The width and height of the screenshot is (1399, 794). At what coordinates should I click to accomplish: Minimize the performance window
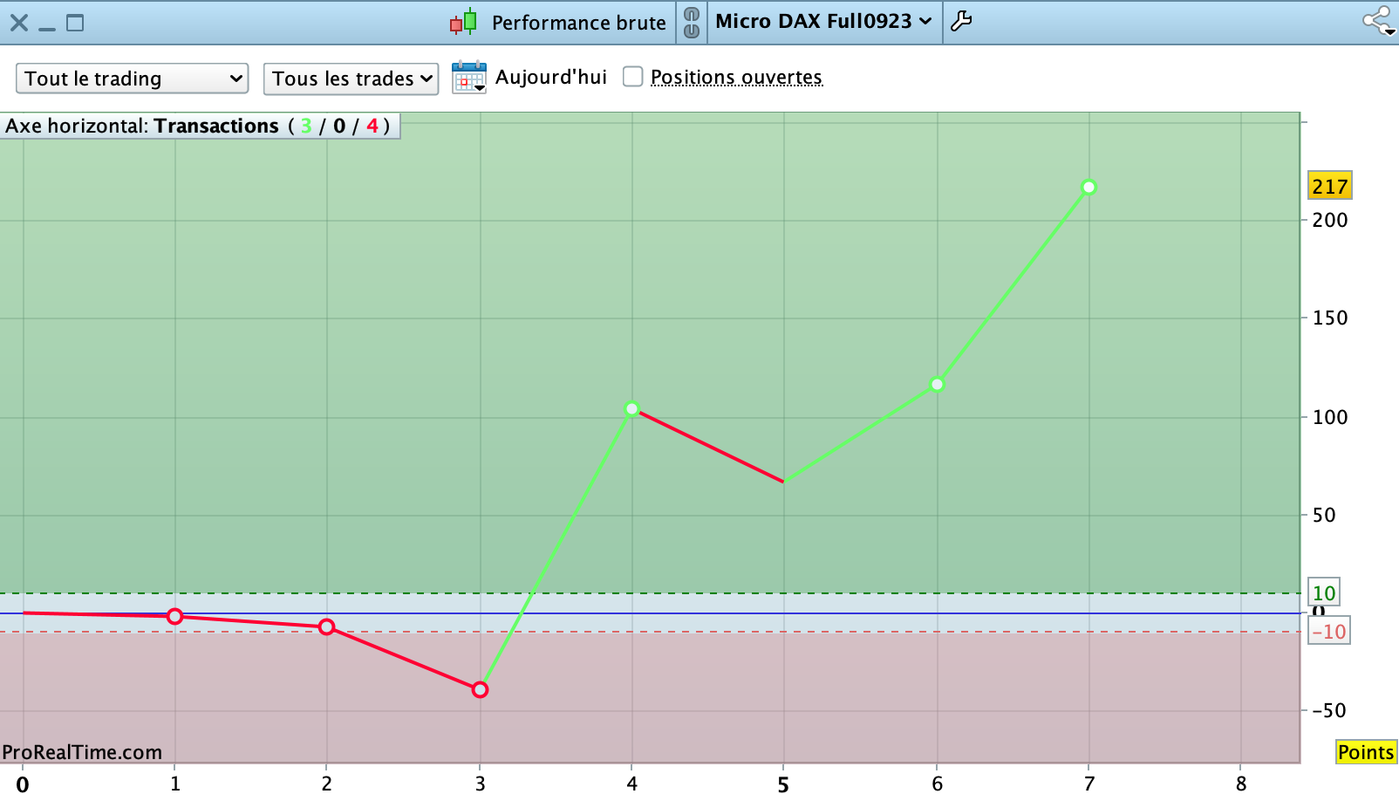coord(47,29)
